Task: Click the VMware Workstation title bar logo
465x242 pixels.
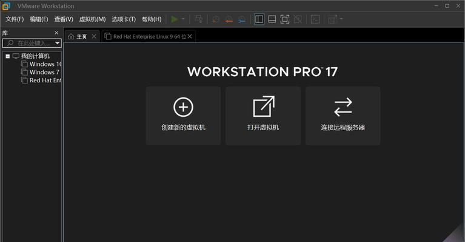Action: click(6, 6)
